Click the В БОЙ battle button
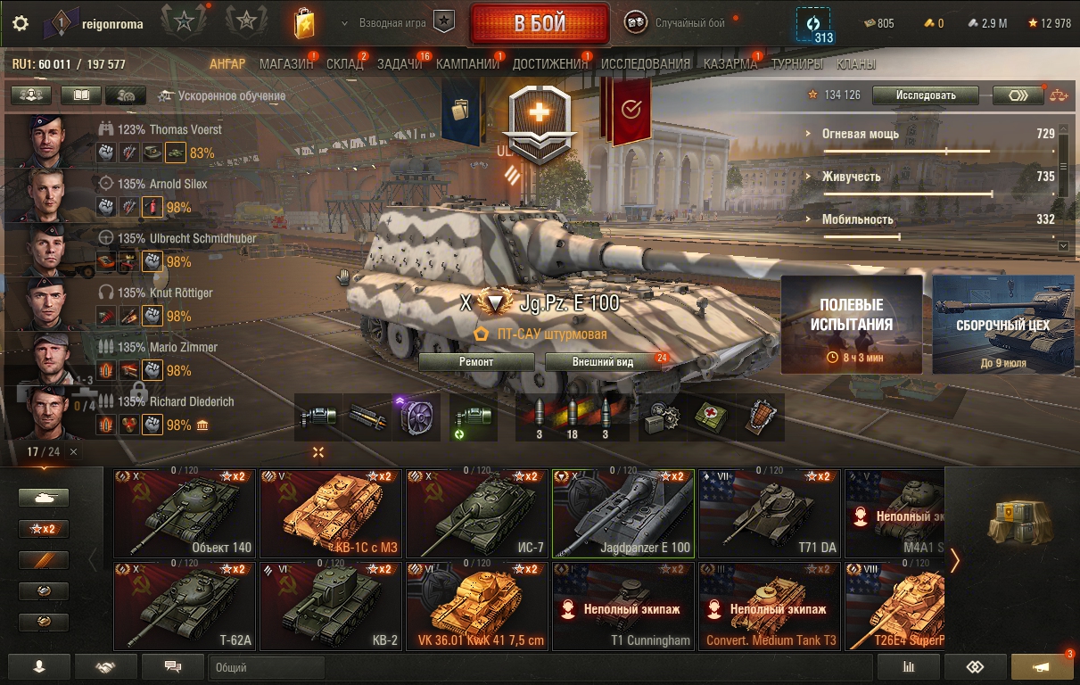Viewport: 1080px width, 685px height. (540, 23)
